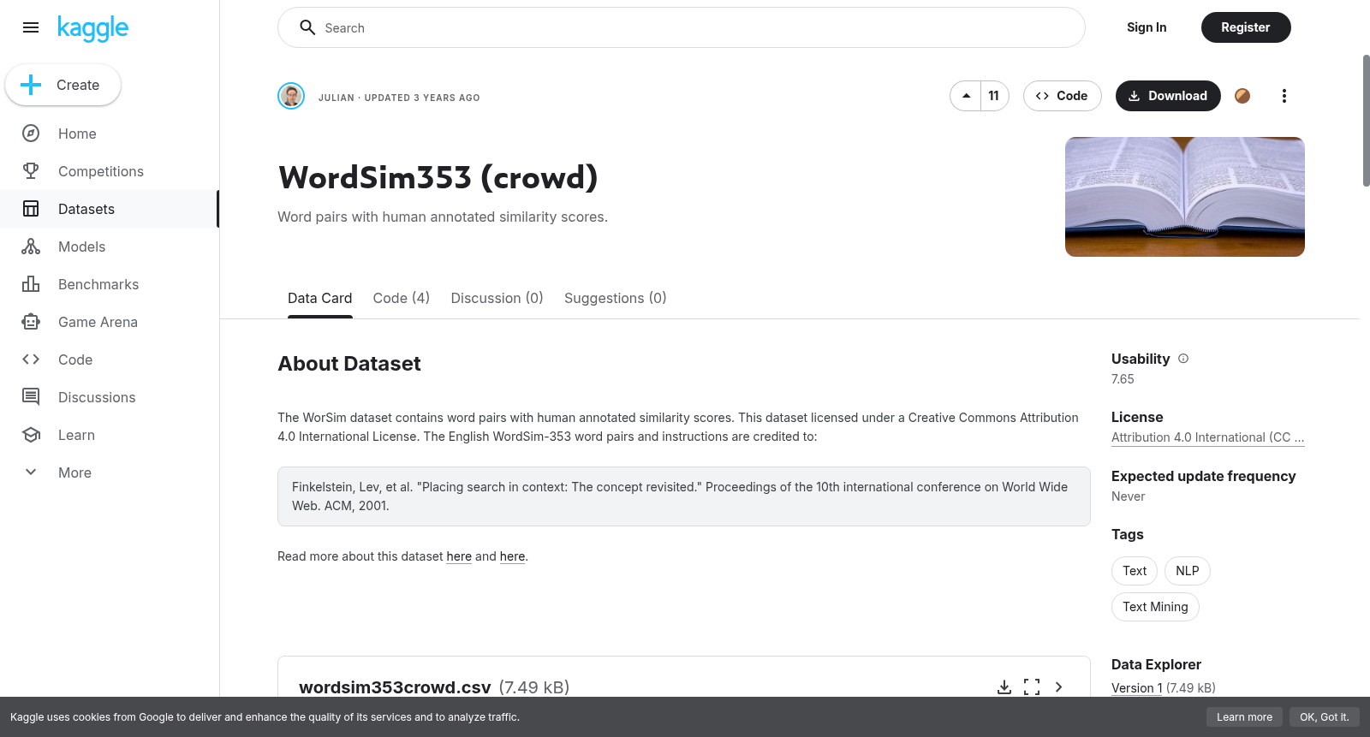Open the Code button in header
The height and width of the screenshot is (737, 1370).
(1062, 96)
